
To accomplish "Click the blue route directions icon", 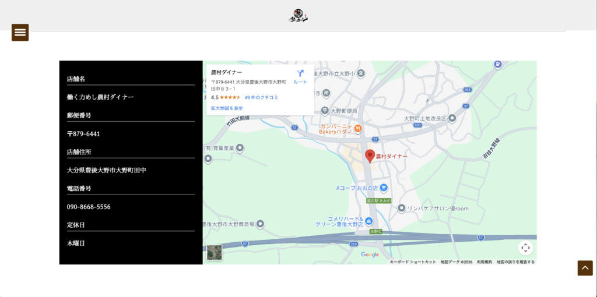I will [300, 73].
